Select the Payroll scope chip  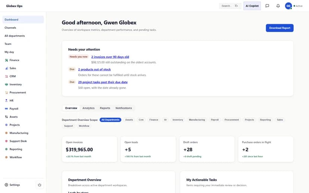[x=215, y=120]
